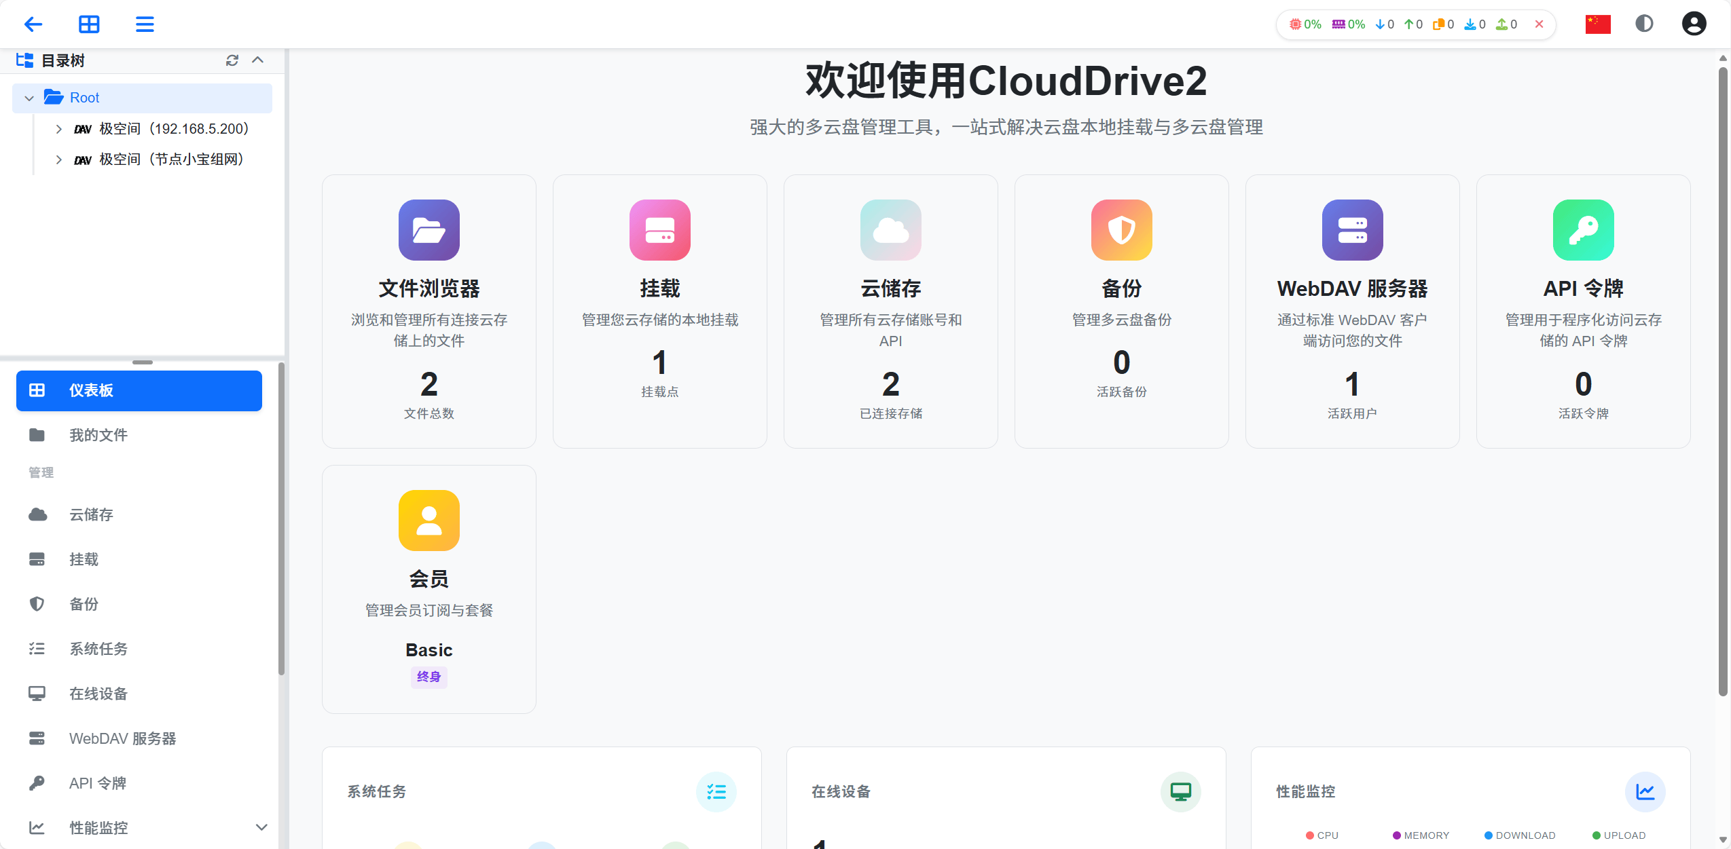1731x849 pixels.
Task: Collapse the Root folder in directory tree
Action: pos(29,98)
